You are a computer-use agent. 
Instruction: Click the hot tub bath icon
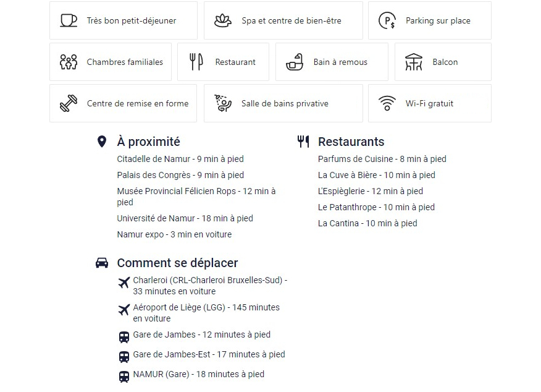[x=295, y=62]
